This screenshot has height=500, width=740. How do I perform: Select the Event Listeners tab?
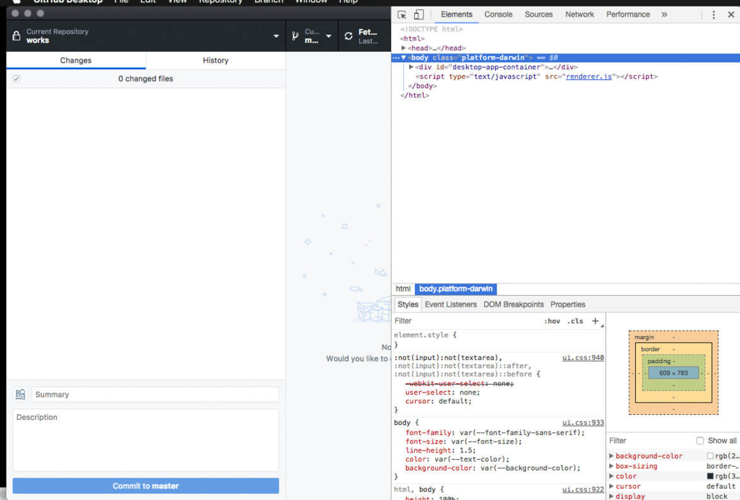(x=451, y=304)
